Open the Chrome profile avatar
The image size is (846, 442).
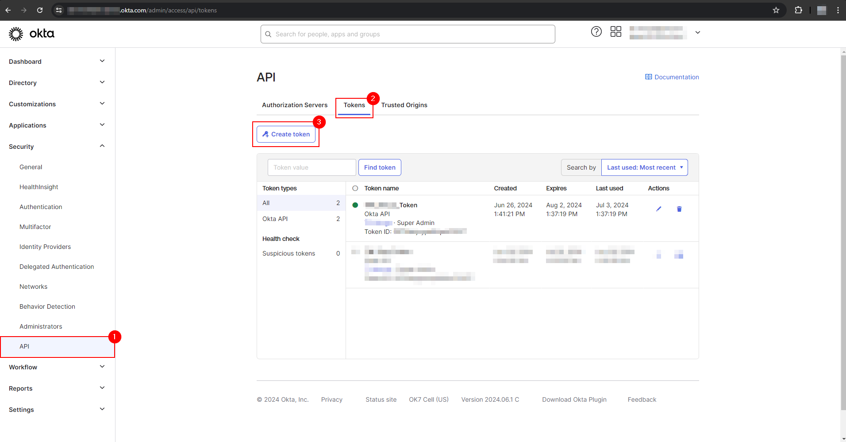[822, 10]
